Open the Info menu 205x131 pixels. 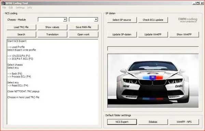pos(29,8)
